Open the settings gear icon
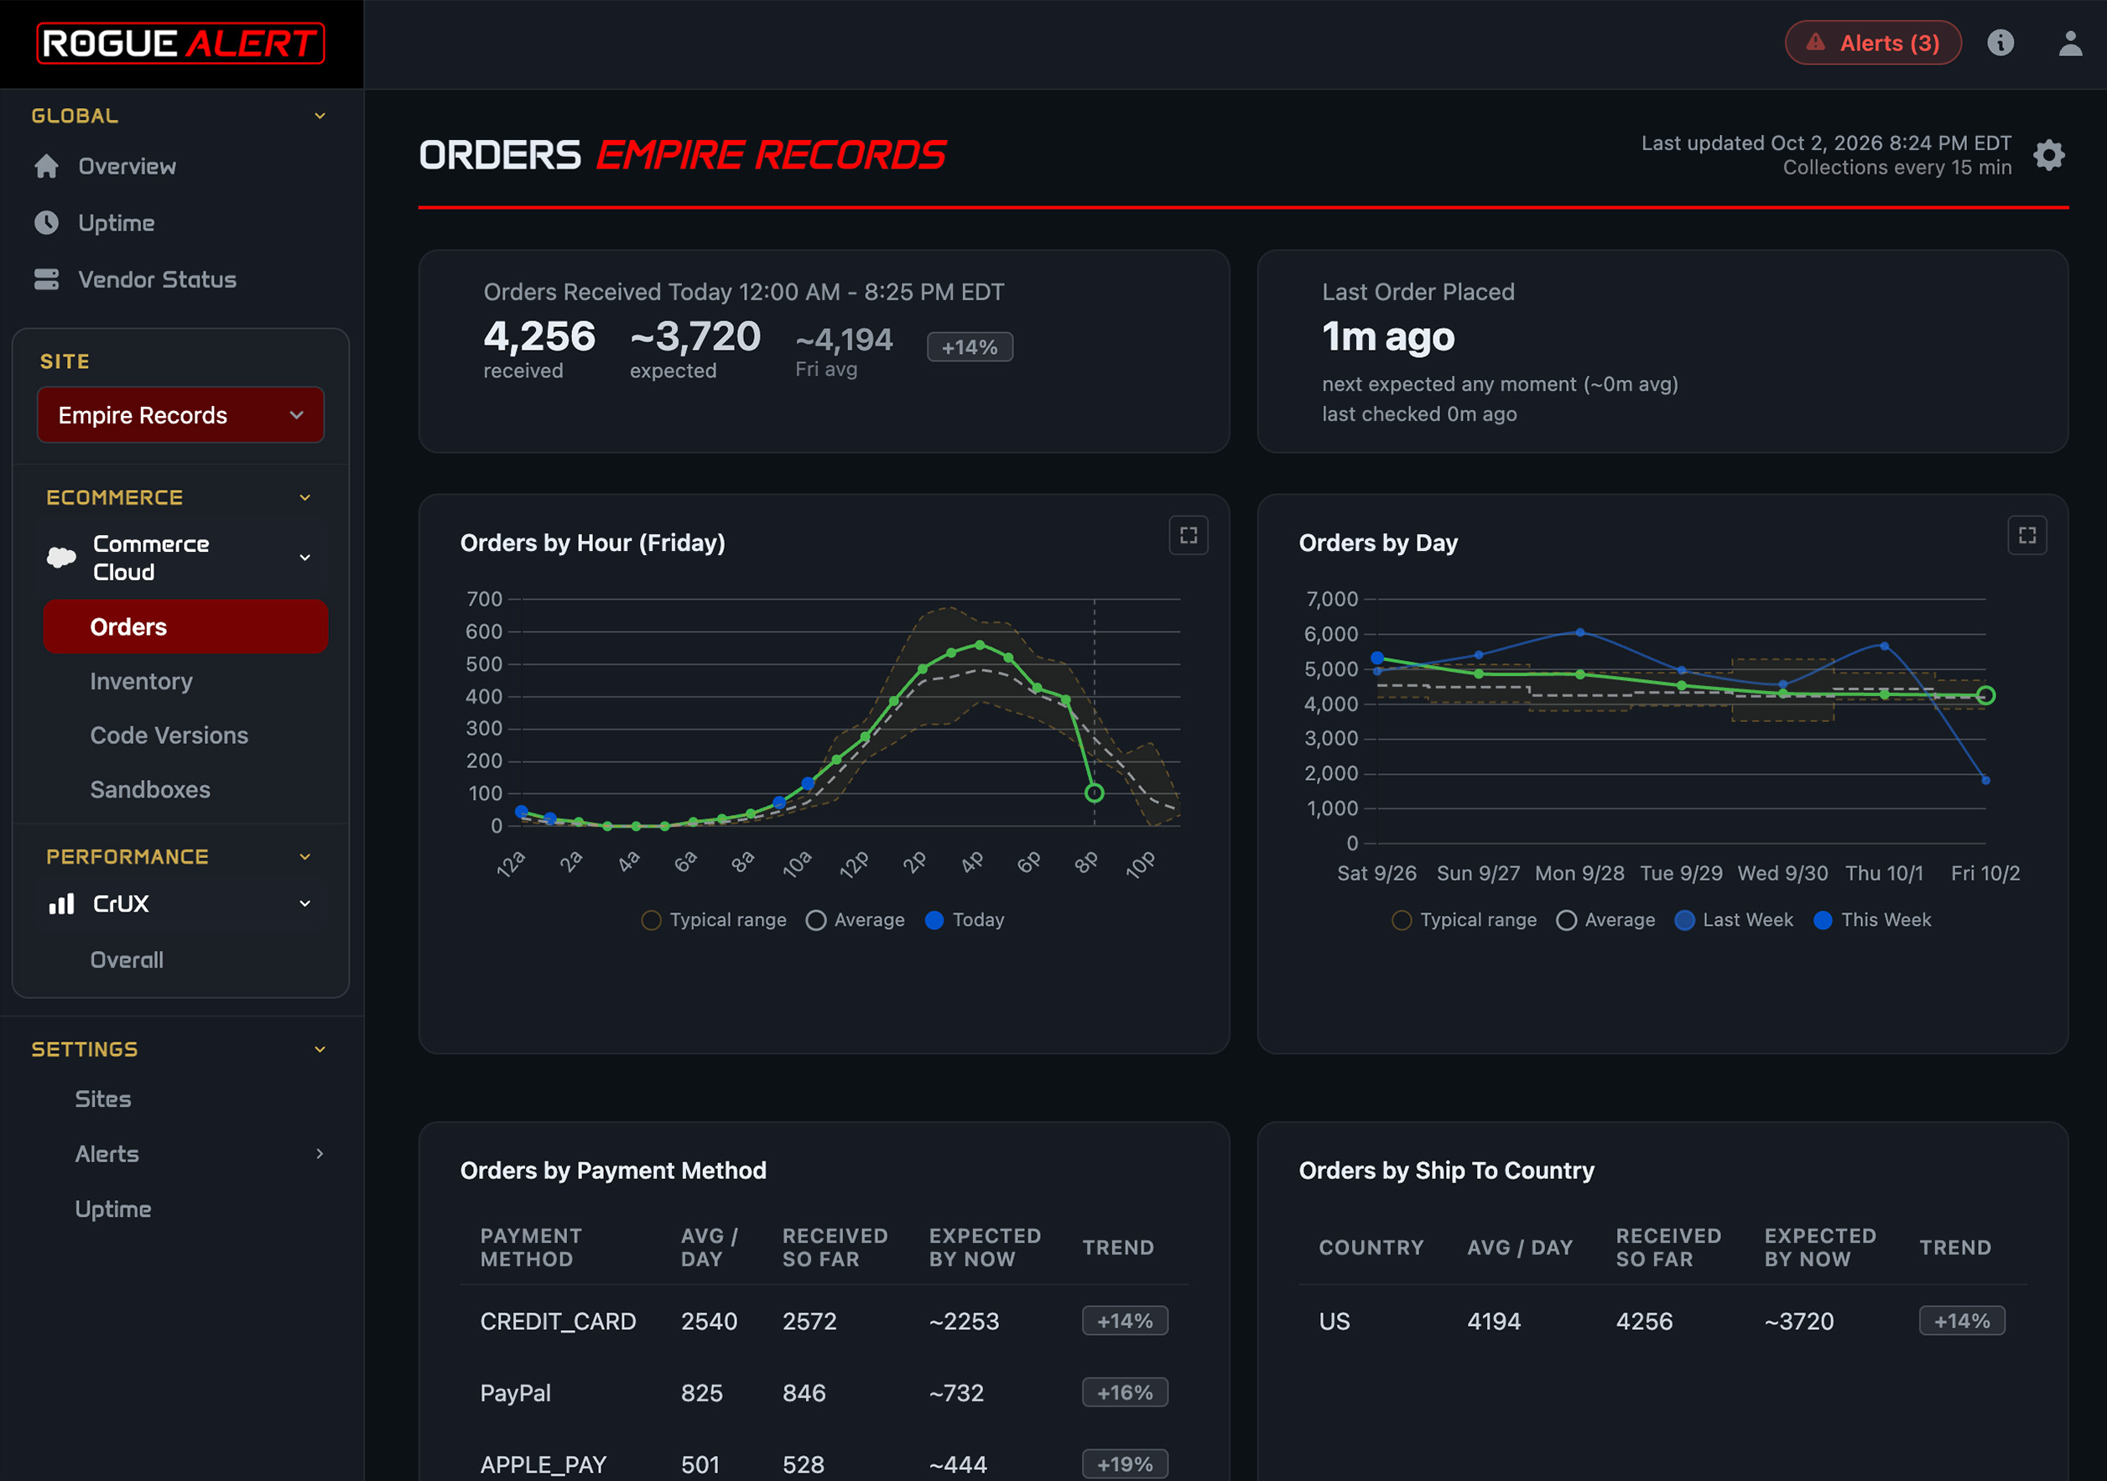The height and width of the screenshot is (1481, 2107). [x=2049, y=155]
